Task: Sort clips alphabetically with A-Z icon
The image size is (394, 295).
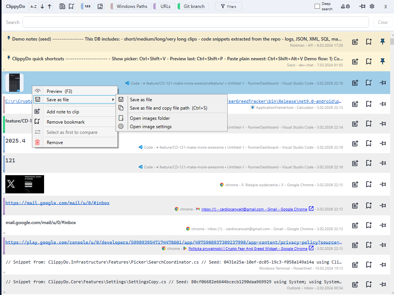Action: (x=33, y=6)
